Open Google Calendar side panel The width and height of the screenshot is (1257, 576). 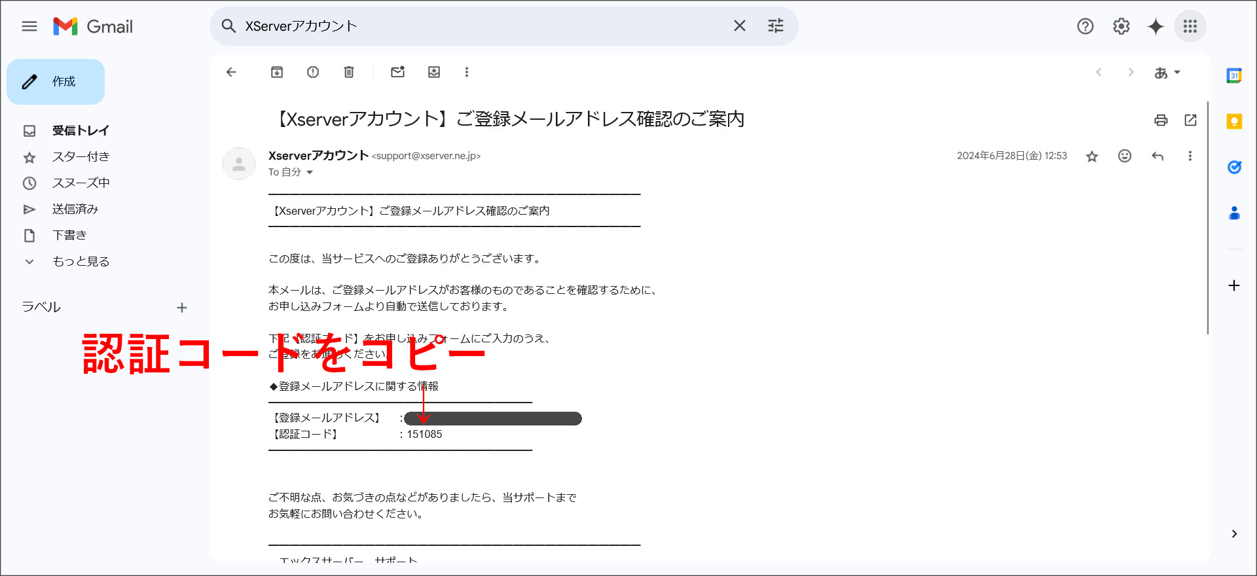1234,76
